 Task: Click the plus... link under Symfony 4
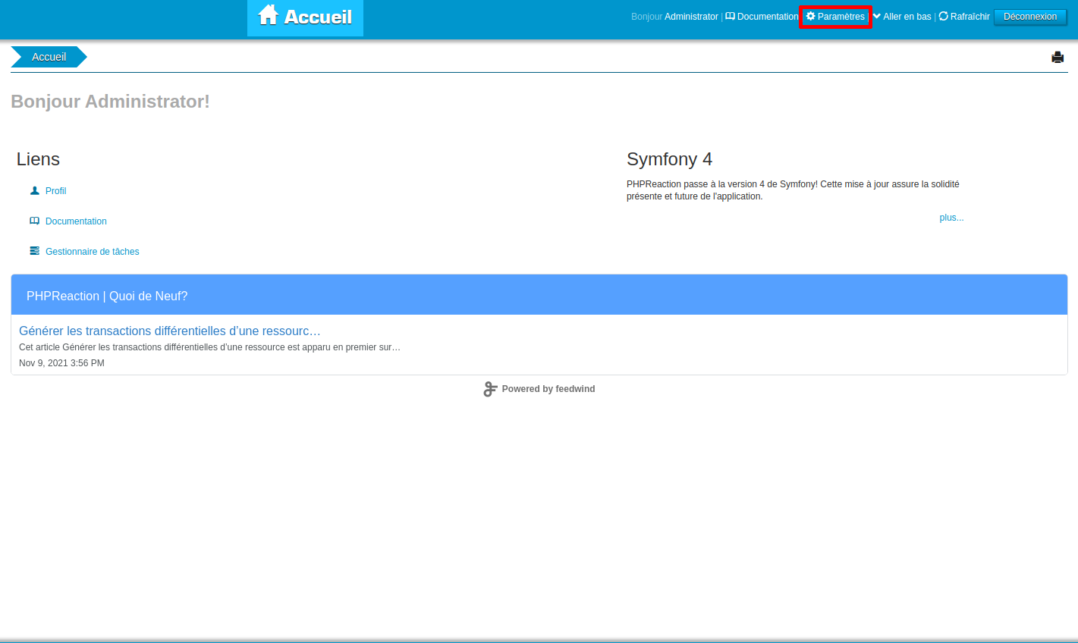point(951,218)
